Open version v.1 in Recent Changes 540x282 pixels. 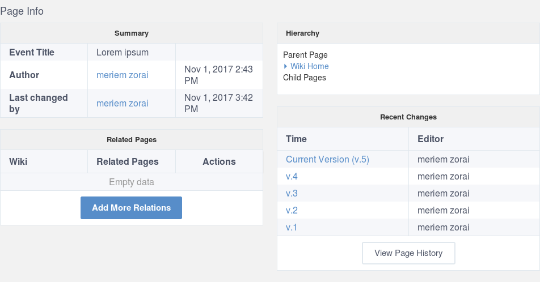click(x=291, y=227)
